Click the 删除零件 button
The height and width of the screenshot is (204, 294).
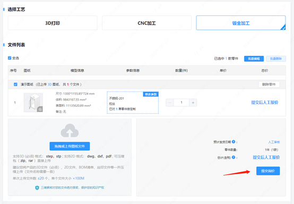pos(269,84)
